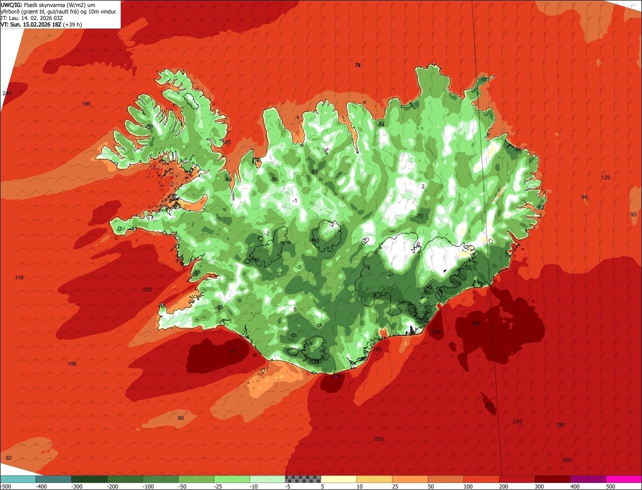This screenshot has width=642, height=490.
Task: Click the '92' value on the map
Action: (x=9, y=458)
